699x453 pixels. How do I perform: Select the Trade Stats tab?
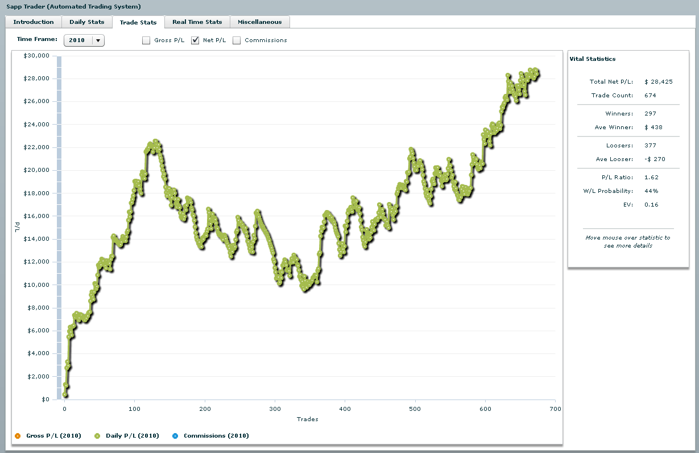click(138, 22)
